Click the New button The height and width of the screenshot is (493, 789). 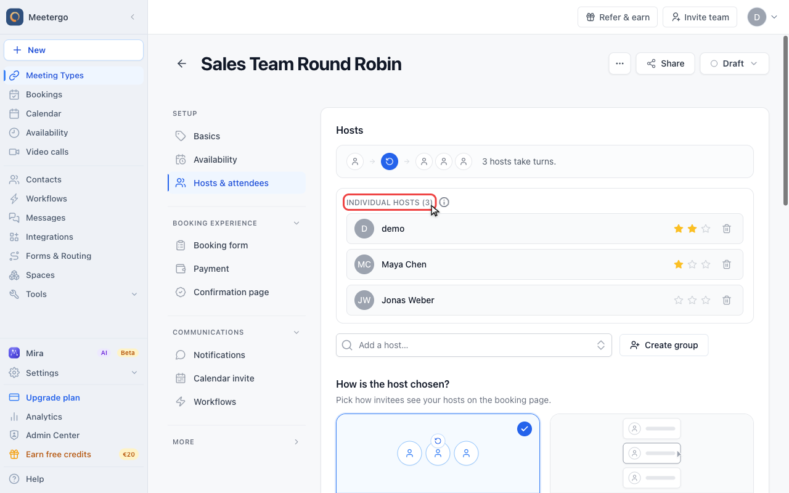[73, 50]
